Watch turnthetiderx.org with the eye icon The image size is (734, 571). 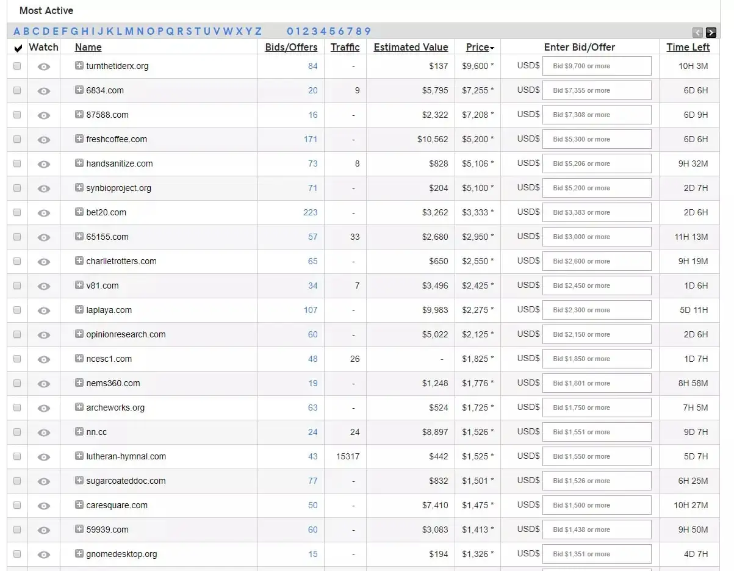(44, 66)
